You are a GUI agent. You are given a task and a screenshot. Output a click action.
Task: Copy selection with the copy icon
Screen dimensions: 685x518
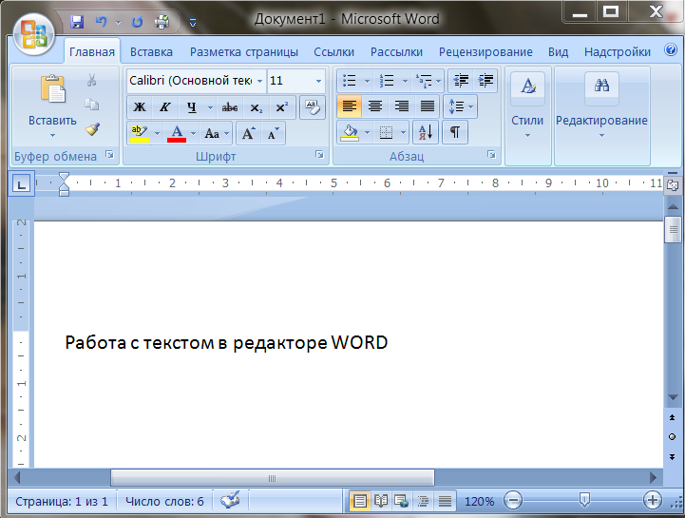(92, 104)
